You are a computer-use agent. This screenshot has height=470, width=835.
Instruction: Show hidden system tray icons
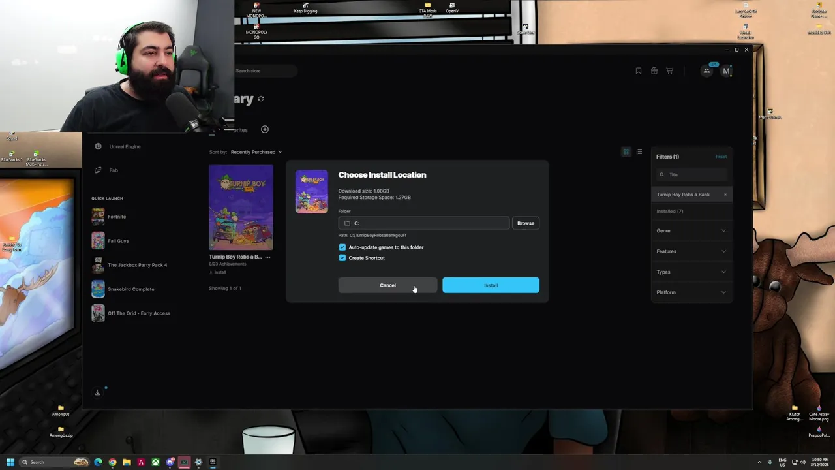click(x=759, y=462)
